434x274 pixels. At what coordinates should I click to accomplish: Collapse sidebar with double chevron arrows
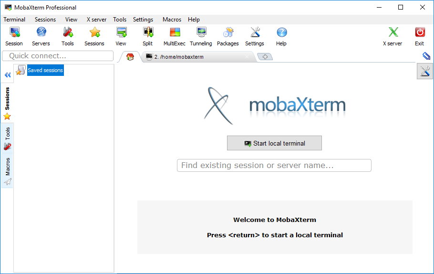pos(8,75)
